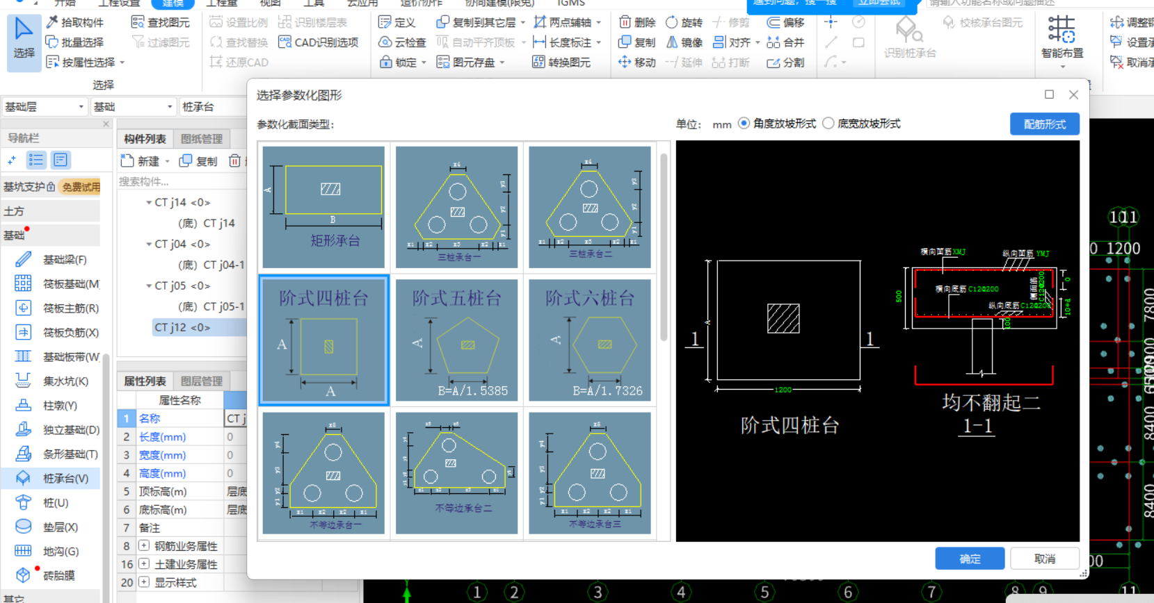Expand 显示样式 property group
Screen dimensions: 1154x603
pos(144,582)
